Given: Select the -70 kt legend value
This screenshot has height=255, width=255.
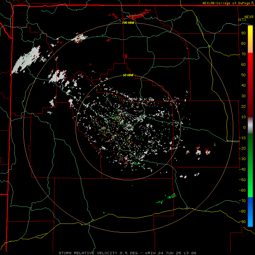Looking at the screenshot, I should 242,201.
